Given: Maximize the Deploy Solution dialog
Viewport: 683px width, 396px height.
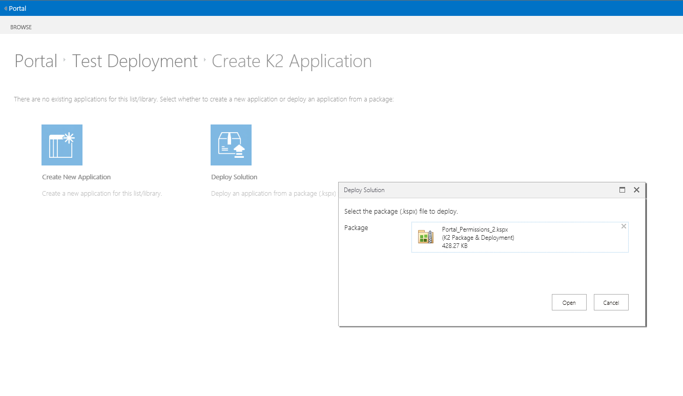Looking at the screenshot, I should pos(622,190).
